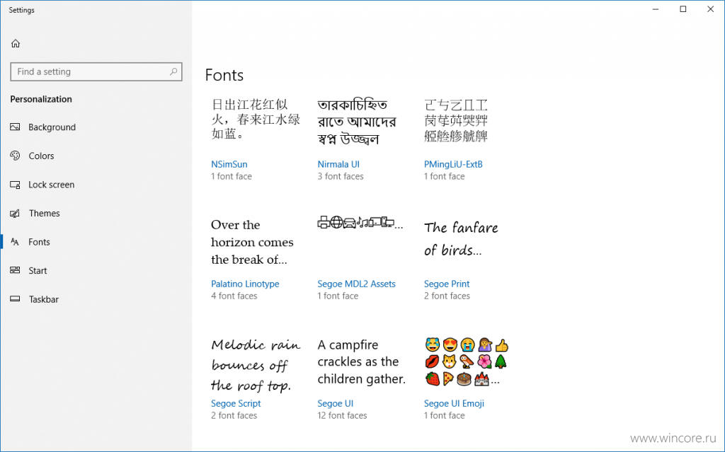Click the Fonts AA icon
Screen dimensions: 725x452
(x=16, y=242)
